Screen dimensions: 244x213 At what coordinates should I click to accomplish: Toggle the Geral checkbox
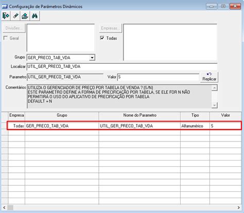tap(6, 38)
